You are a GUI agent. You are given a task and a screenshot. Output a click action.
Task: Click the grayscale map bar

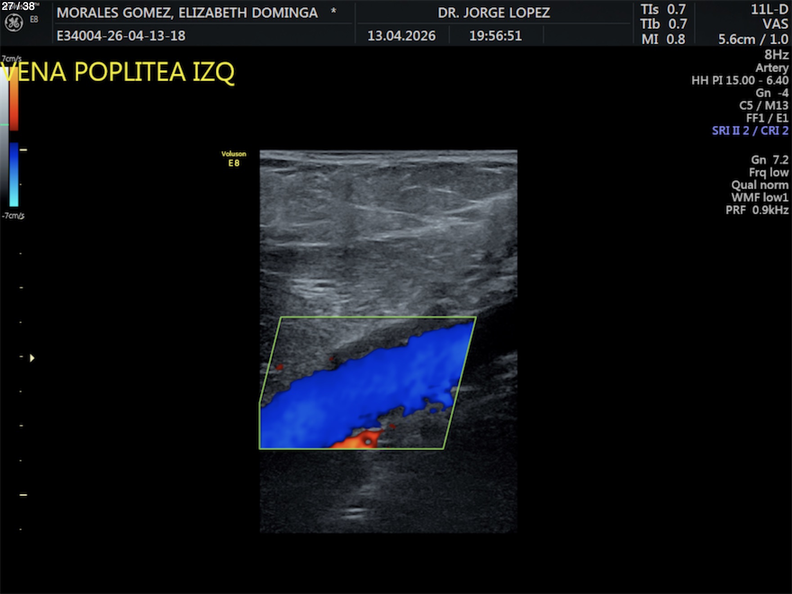(x=4, y=135)
